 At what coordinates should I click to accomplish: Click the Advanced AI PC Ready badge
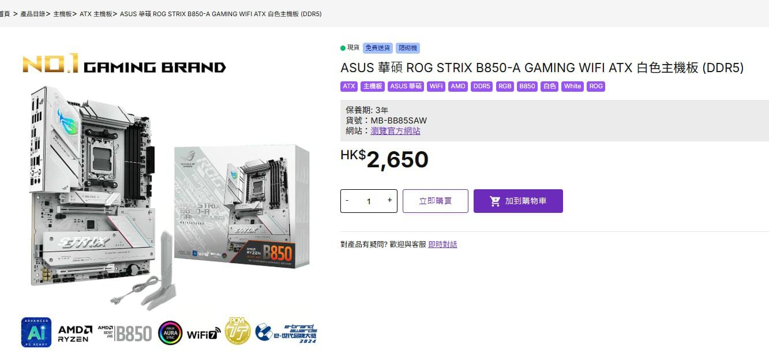coord(36,332)
